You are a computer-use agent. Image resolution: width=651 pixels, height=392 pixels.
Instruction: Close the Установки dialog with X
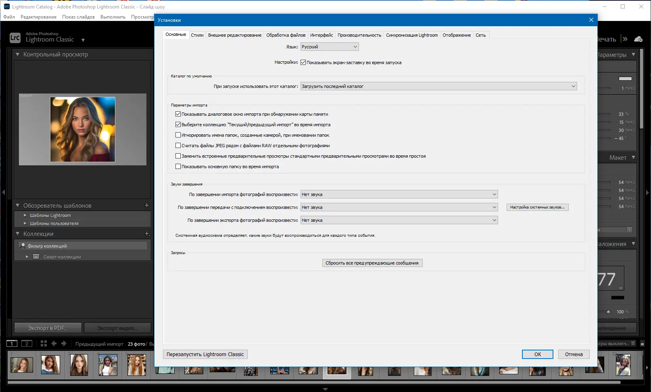[x=591, y=20]
